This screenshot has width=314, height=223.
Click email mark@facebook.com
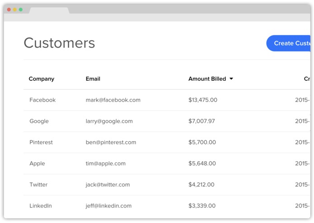tap(113, 100)
